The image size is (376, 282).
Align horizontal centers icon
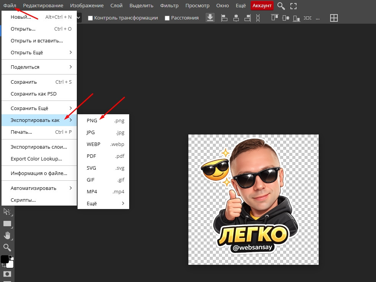point(236,18)
